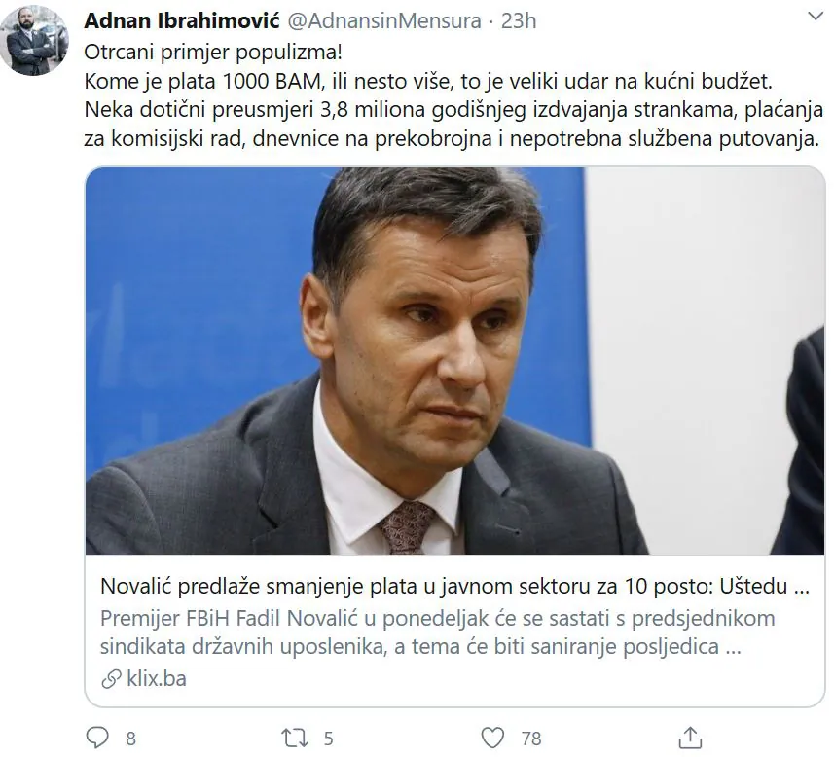This screenshot has width=834, height=757.
Task: Click the reply speech bubble icon
Action: coord(97,738)
